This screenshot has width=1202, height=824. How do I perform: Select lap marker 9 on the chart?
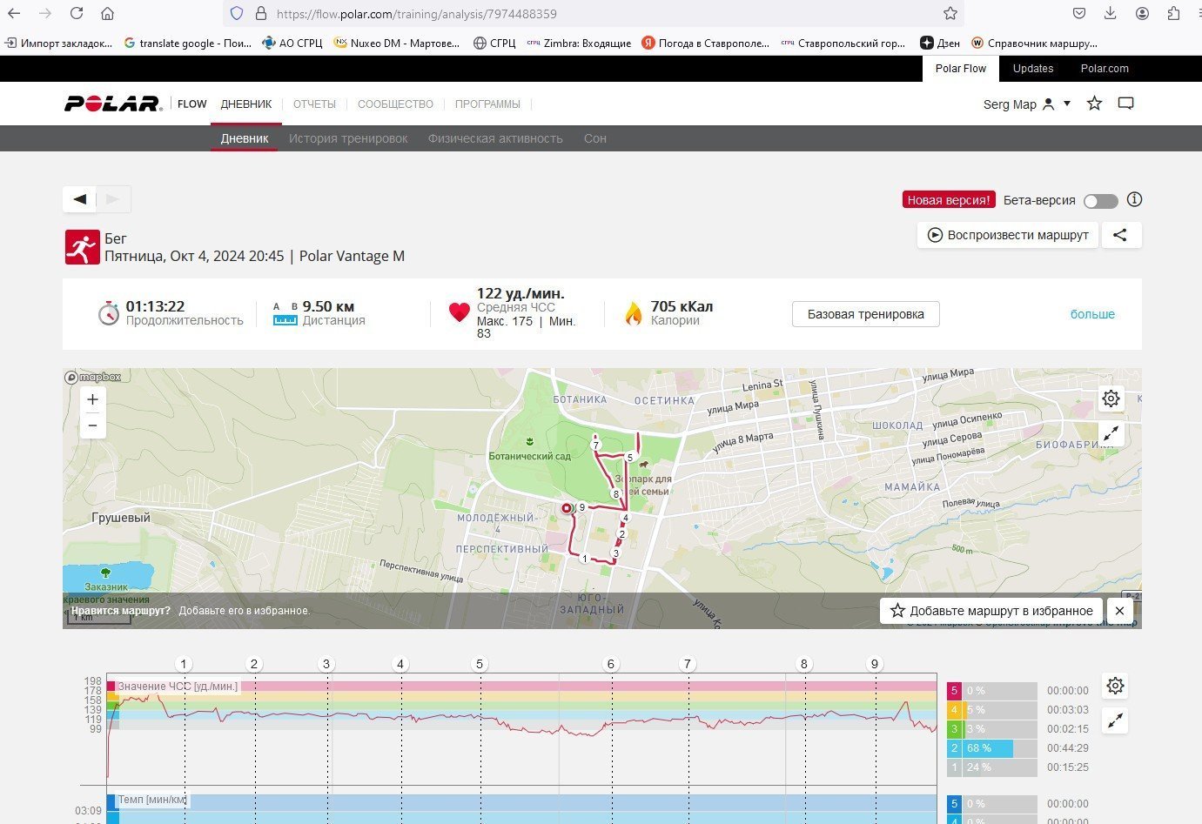click(875, 664)
